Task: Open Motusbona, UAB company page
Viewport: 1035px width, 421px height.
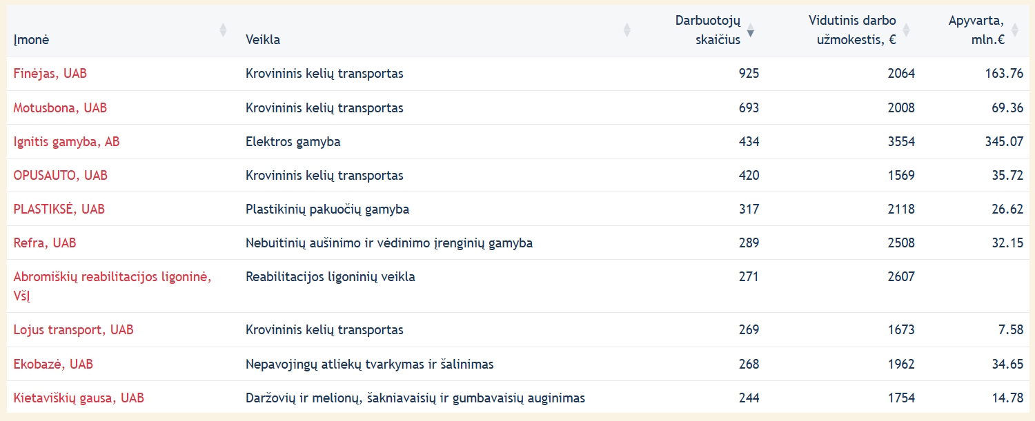Action: click(60, 107)
